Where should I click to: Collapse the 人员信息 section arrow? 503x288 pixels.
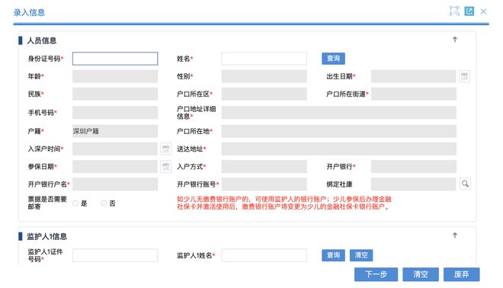(x=455, y=40)
